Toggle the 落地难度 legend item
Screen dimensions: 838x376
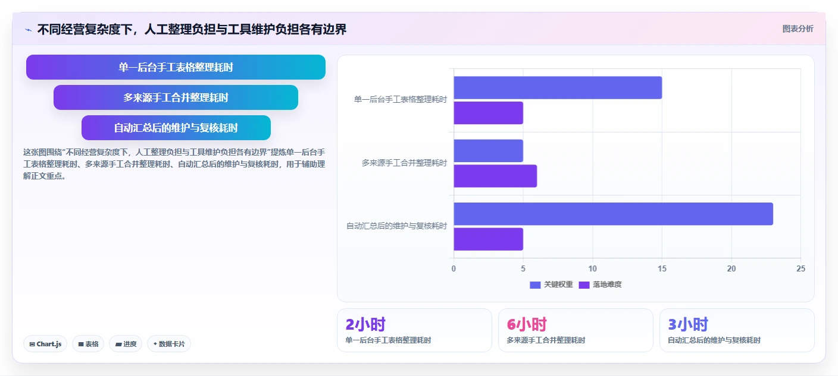click(x=600, y=285)
